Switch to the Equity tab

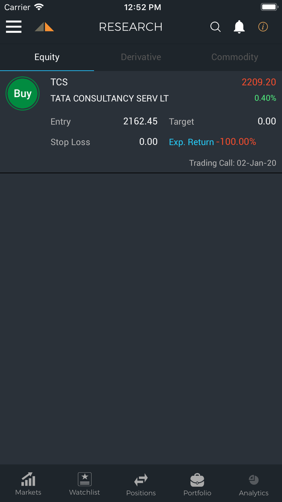(x=47, y=57)
